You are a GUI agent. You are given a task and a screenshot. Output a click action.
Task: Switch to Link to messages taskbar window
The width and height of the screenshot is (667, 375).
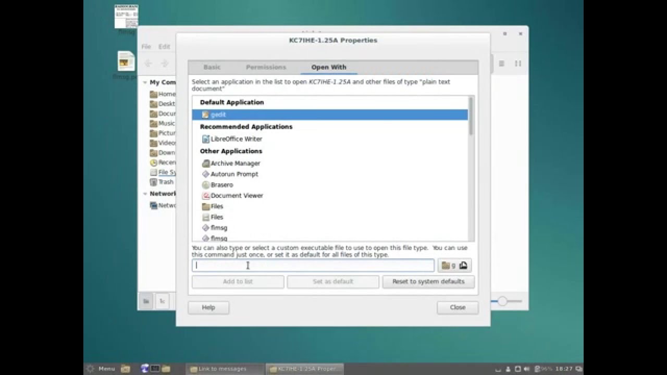tap(224, 369)
